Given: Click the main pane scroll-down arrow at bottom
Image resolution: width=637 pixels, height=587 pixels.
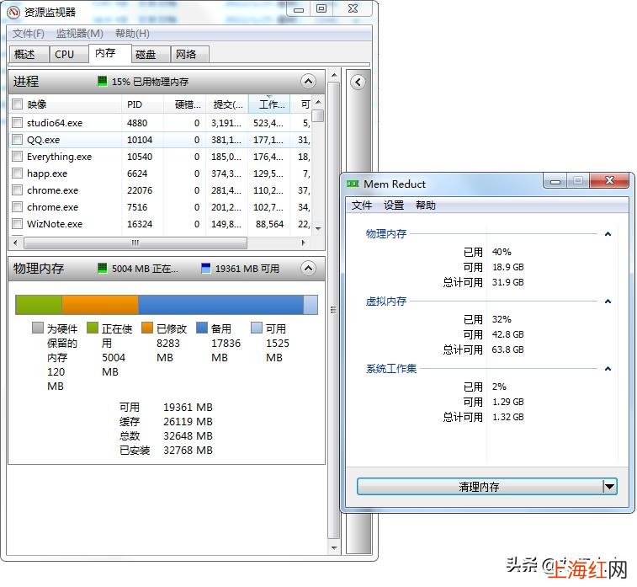Looking at the screenshot, I should [x=333, y=548].
